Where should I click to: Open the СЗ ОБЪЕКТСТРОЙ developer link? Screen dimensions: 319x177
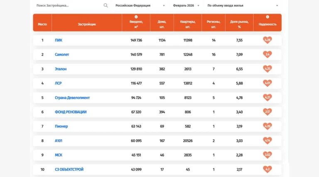(x=69, y=170)
